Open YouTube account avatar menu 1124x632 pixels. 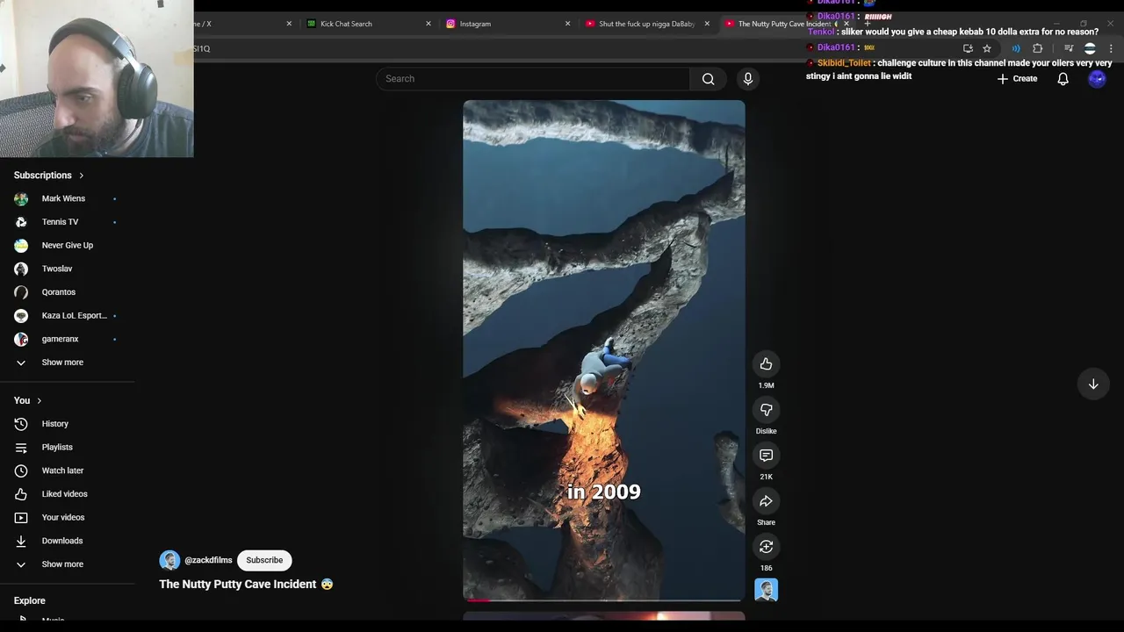pos(1097,79)
